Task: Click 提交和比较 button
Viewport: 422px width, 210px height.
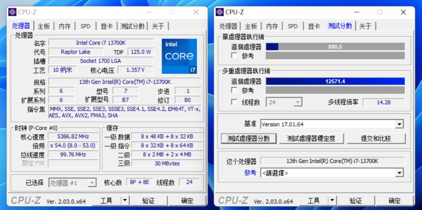Action: [376, 139]
